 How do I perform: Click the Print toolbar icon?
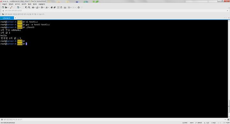[x=33, y=7]
